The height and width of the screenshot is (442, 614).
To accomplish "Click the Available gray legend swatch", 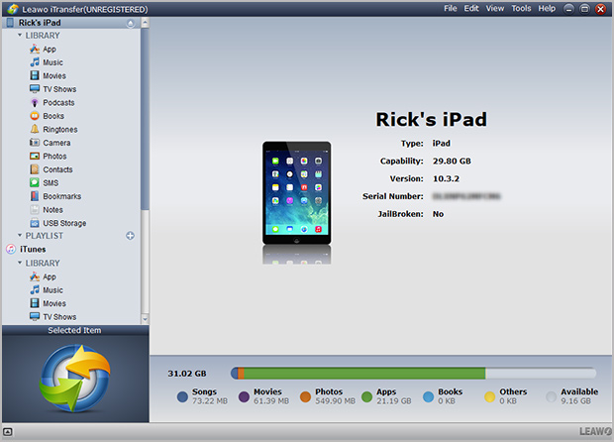I will (552, 397).
